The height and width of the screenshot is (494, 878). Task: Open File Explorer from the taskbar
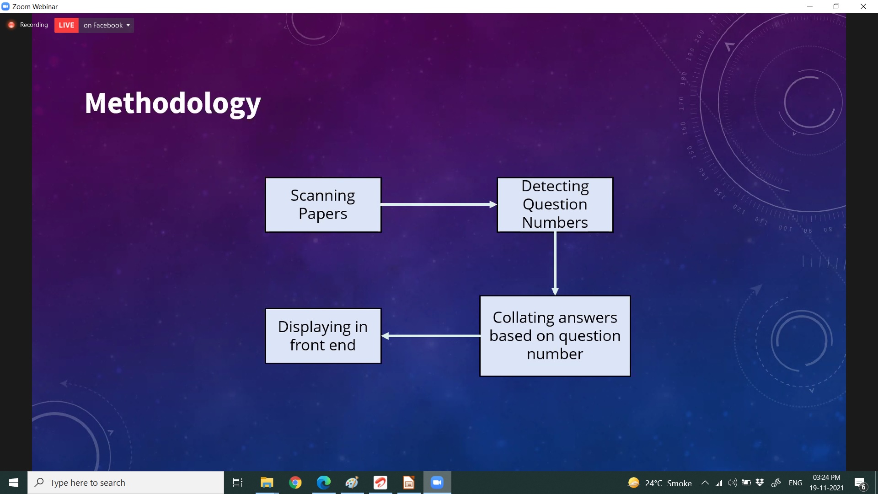[x=267, y=483]
